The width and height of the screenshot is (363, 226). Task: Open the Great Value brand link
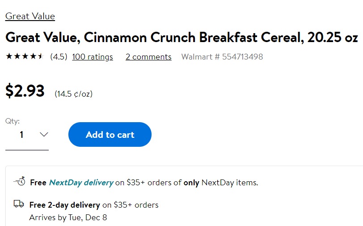click(30, 16)
